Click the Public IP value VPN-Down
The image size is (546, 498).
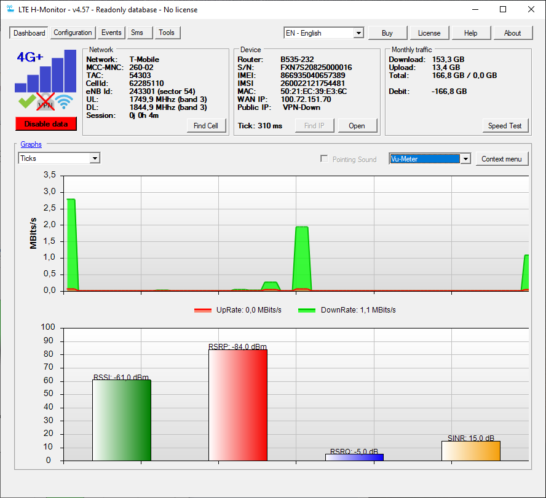[301, 107]
